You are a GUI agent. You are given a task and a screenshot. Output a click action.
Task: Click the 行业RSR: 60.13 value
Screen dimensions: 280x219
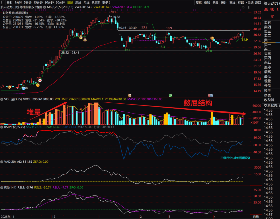[x=104, y=127]
